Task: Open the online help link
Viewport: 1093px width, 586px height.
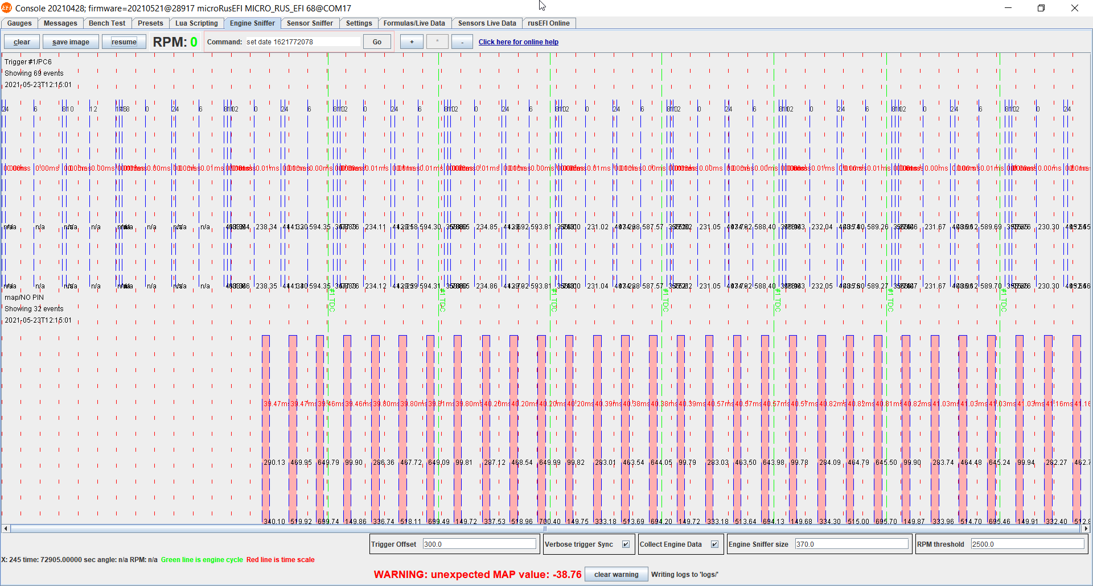Action: [518, 42]
